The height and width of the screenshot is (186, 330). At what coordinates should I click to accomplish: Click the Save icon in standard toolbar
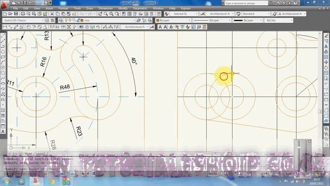coord(16,14)
